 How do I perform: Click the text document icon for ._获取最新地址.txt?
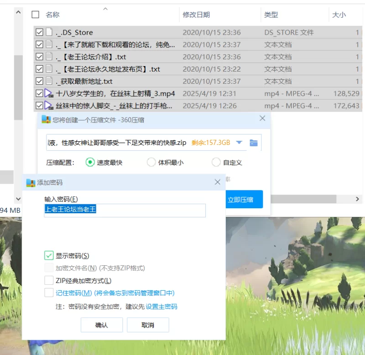pyautogui.click(x=49, y=82)
